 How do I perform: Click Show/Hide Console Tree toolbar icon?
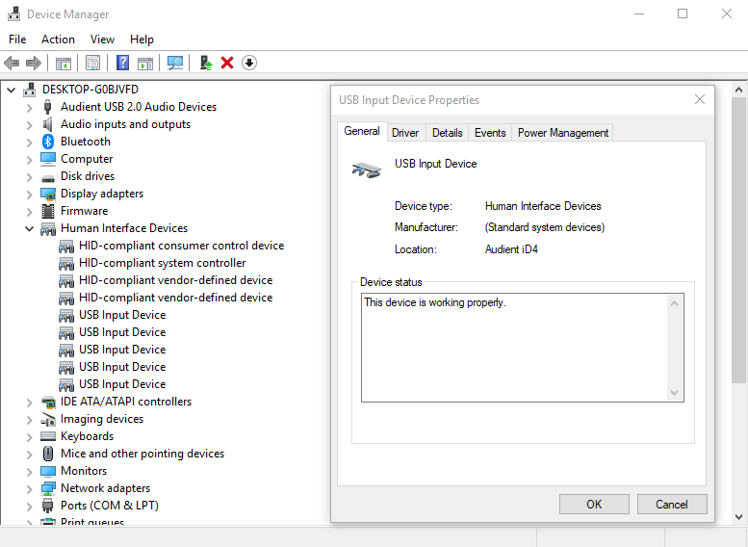coord(63,63)
